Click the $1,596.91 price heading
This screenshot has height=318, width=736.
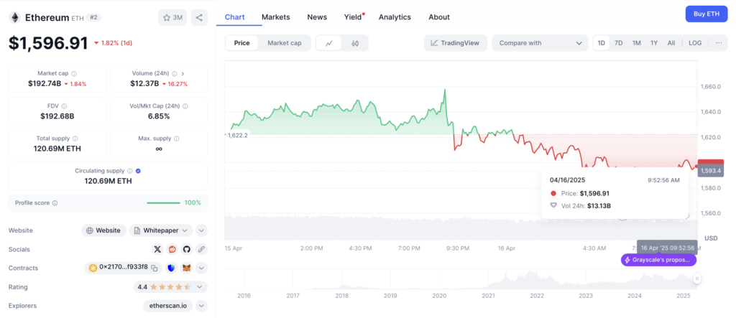coord(48,43)
